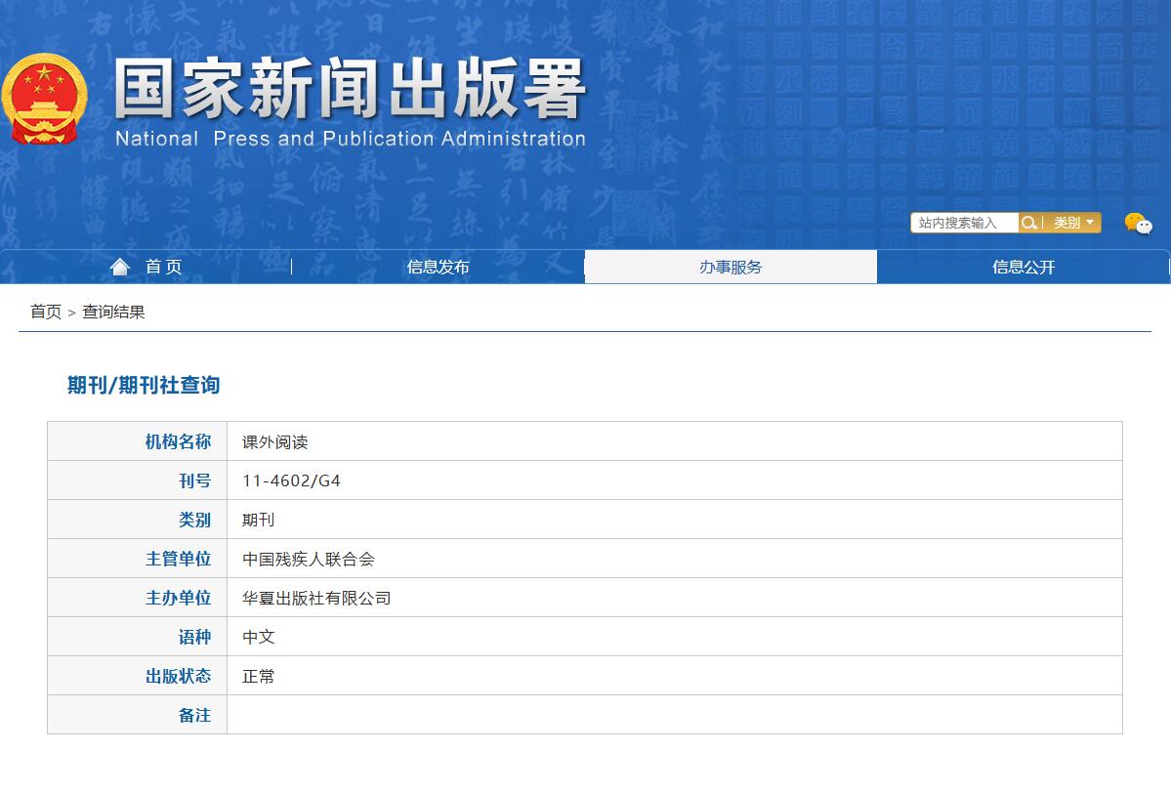1171x793 pixels.
Task: Click the home icon beside 首页
Action: click(x=119, y=265)
